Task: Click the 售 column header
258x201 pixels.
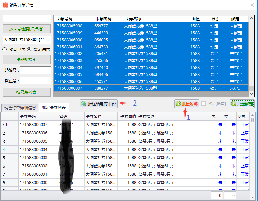Action: 216,117
